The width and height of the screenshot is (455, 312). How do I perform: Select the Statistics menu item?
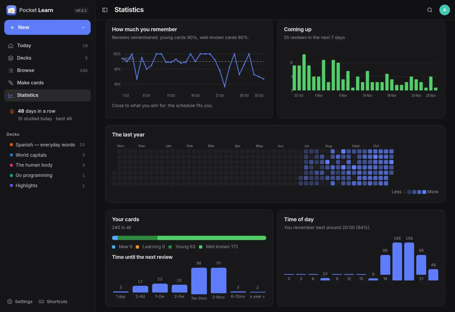47,95
